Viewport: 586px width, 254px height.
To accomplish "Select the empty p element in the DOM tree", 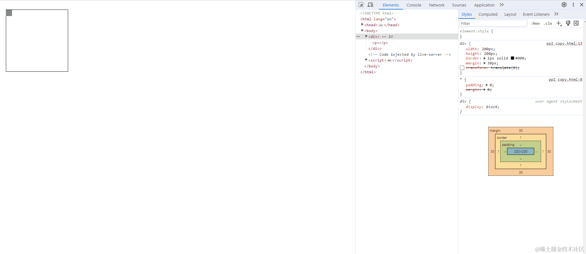I will 380,43.
